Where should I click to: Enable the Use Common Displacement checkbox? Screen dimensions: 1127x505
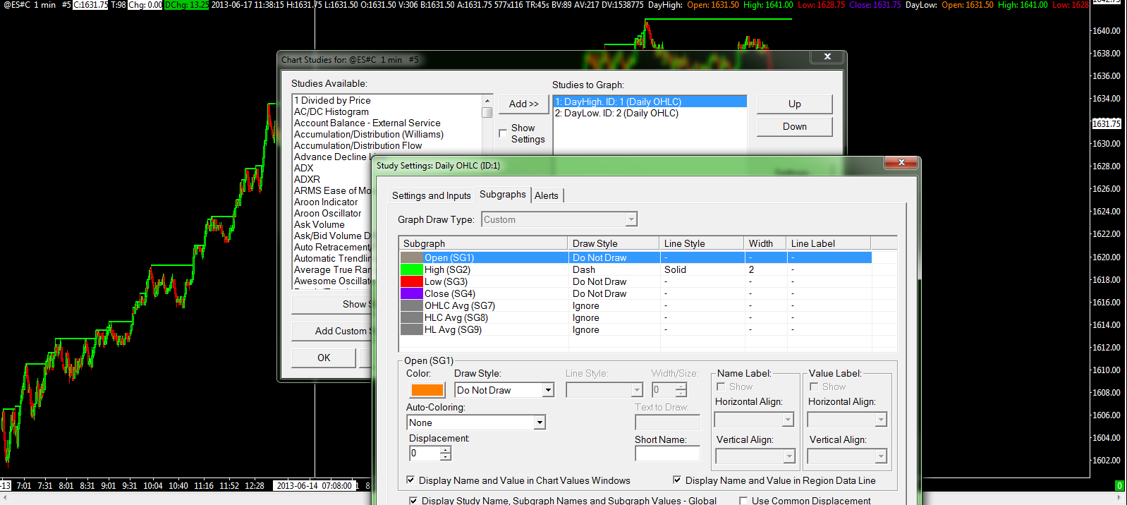click(x=743, y=501)
